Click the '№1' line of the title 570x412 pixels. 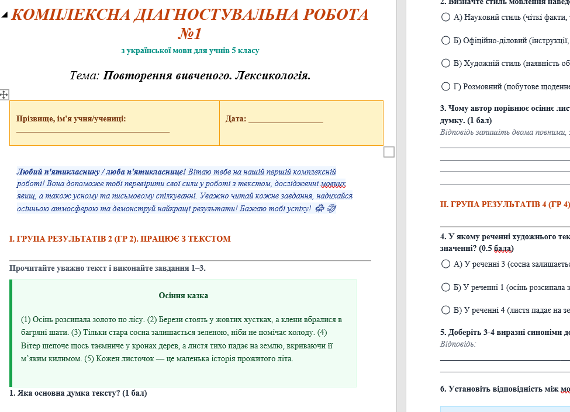(190, 34)
